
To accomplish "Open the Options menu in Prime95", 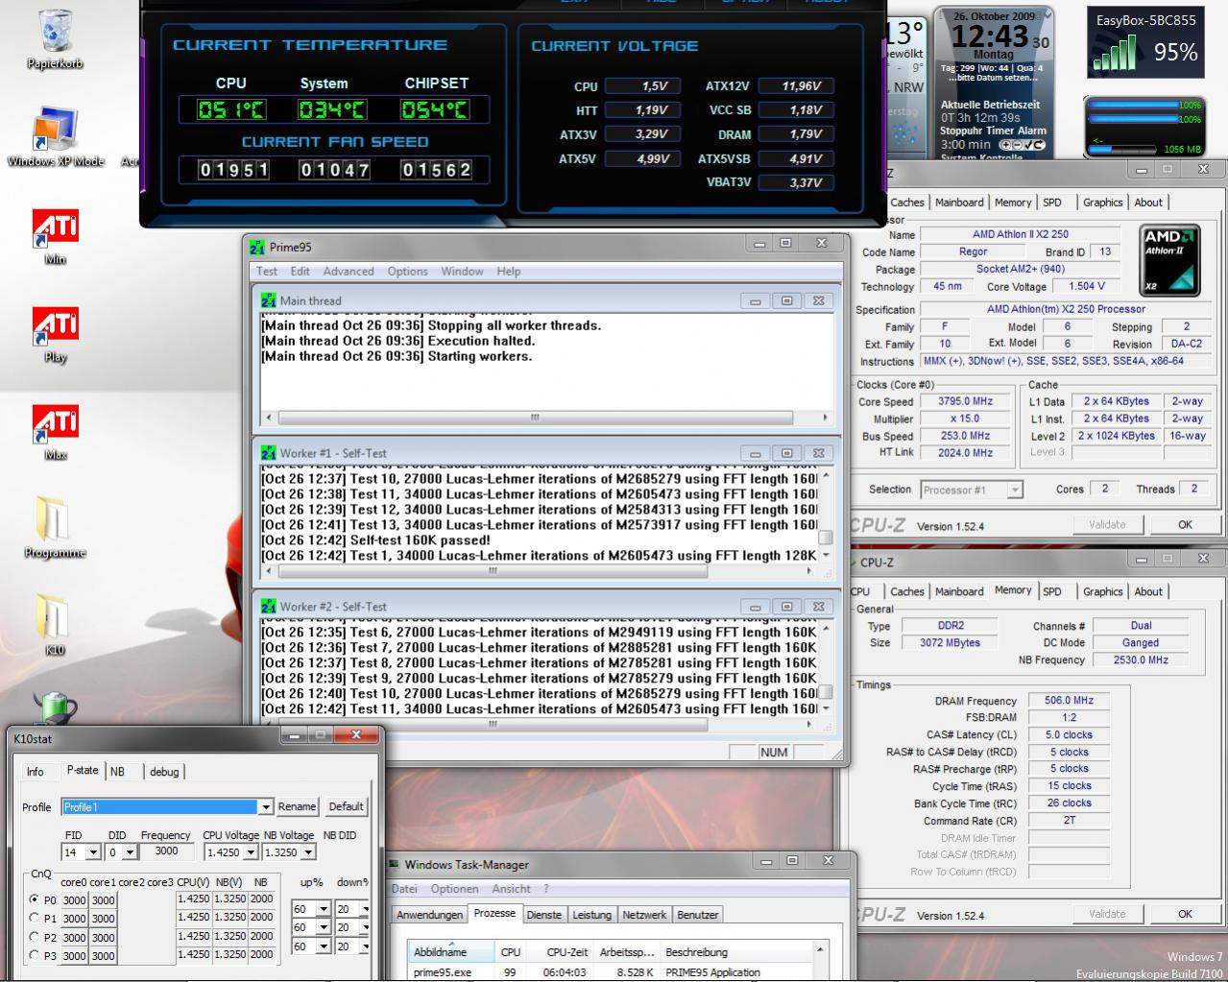I will [408, 272].
